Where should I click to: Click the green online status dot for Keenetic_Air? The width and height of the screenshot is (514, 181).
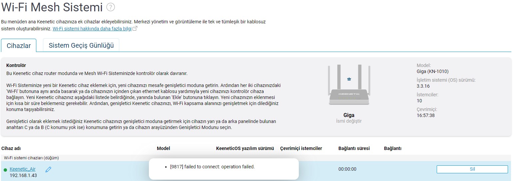point(5,170)
